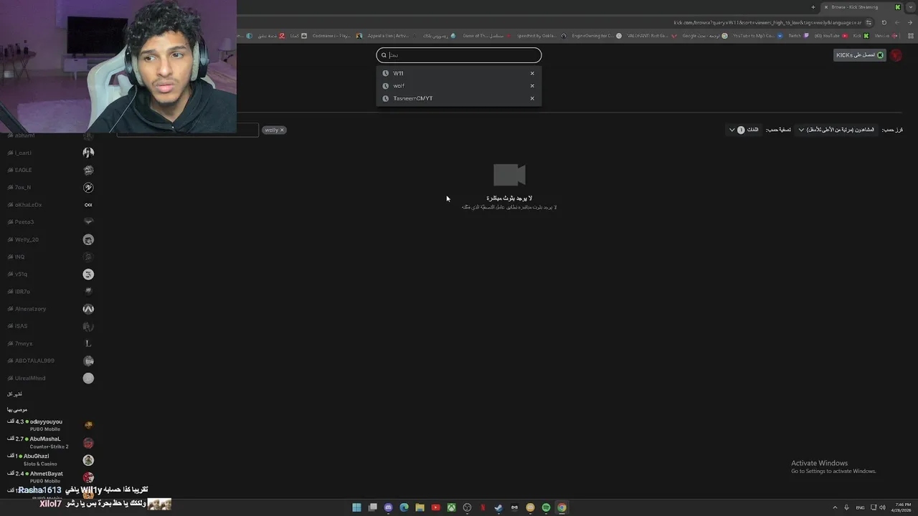Switch to Chrome on the taskbar
Screen dimensions: 918x516
point(562,507)
